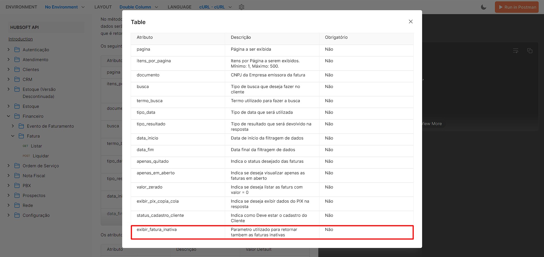Viewport: 544px width, 257px height.
Task: Select the valor_zerado attribute cell
Action: tap(178, 190)
